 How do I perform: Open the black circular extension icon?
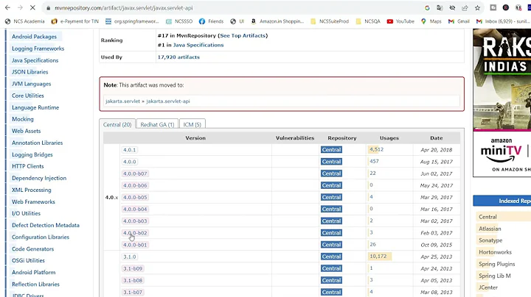pyautogui.click(x=506, y=8)
